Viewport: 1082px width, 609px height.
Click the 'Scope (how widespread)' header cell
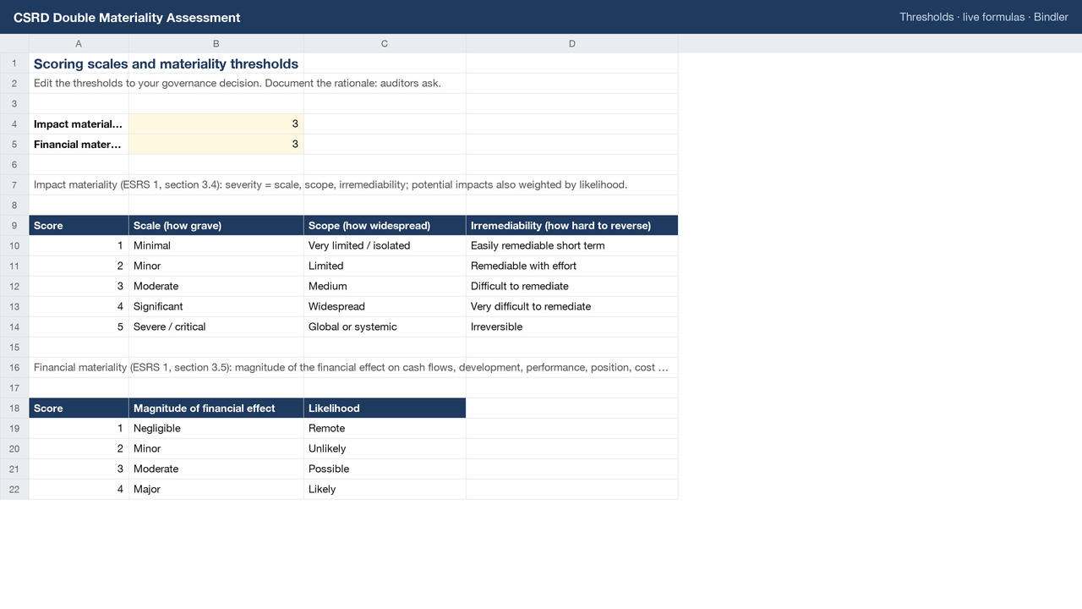point(385,226)
